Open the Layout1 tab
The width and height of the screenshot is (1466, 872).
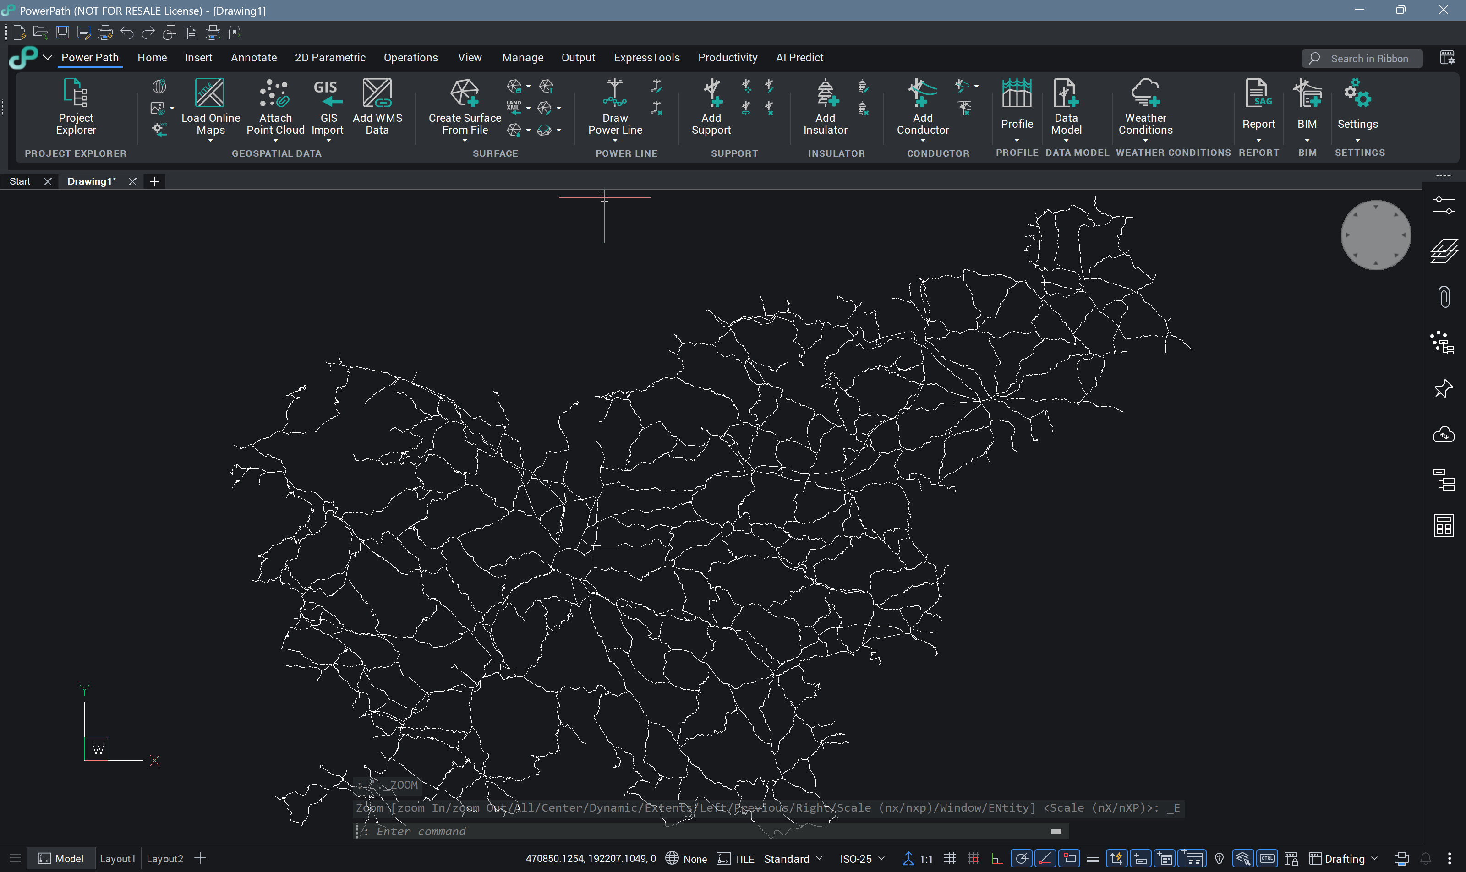118,858
